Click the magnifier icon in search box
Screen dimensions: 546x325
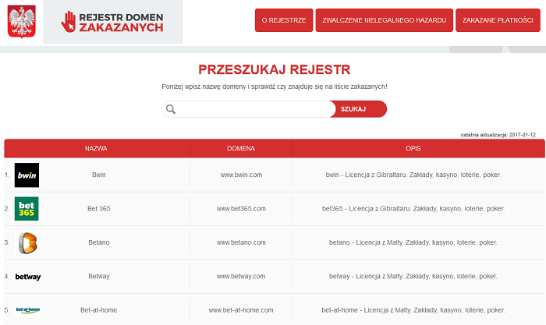(x=171, y=109)
